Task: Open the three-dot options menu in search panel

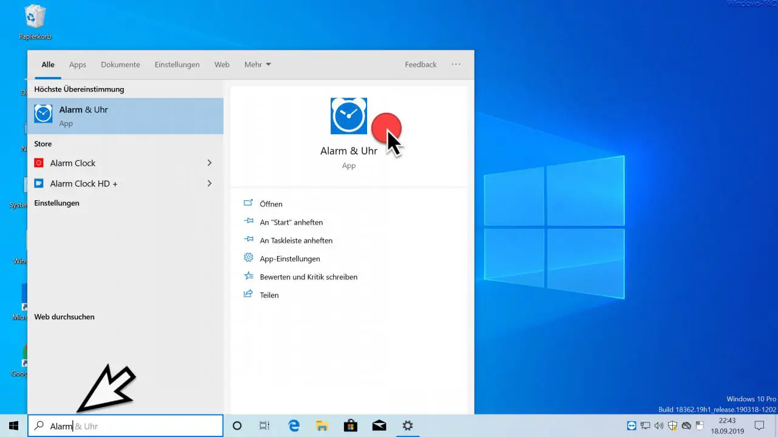Action: pos(456,64)
